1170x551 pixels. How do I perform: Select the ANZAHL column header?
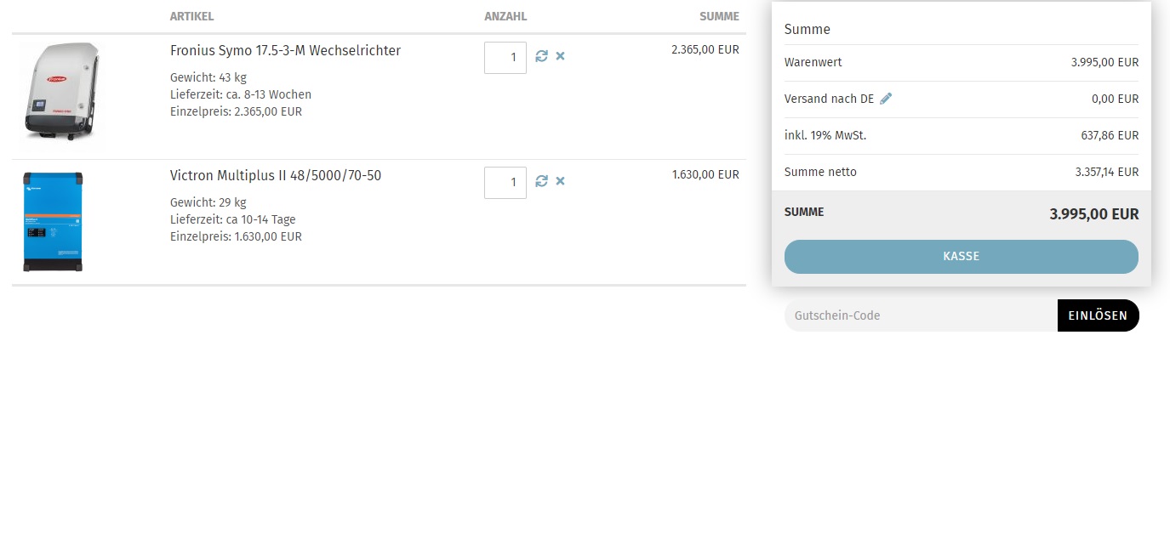pos(505,16)
